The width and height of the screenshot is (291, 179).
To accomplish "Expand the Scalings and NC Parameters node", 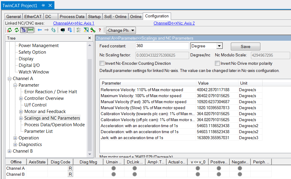I will pyautogui.click(x=21, y=118).
